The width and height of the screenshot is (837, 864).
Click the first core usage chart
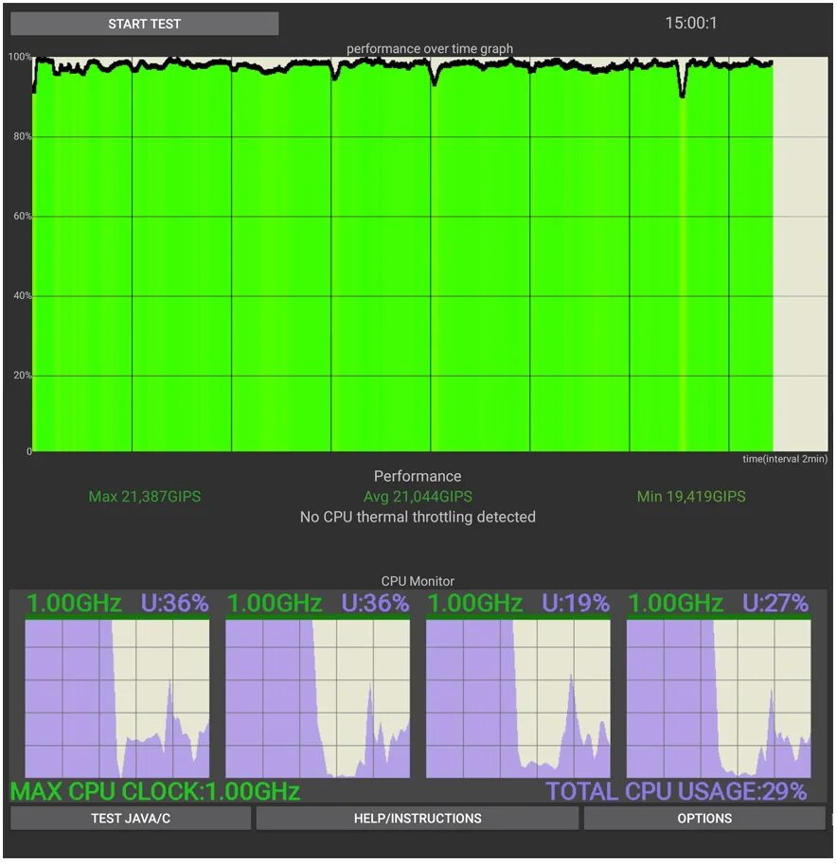(116, 698)
